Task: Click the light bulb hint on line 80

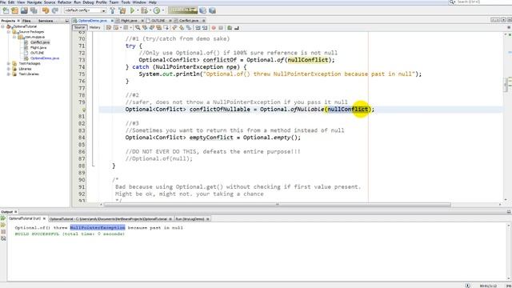Action: click(83, 110)
